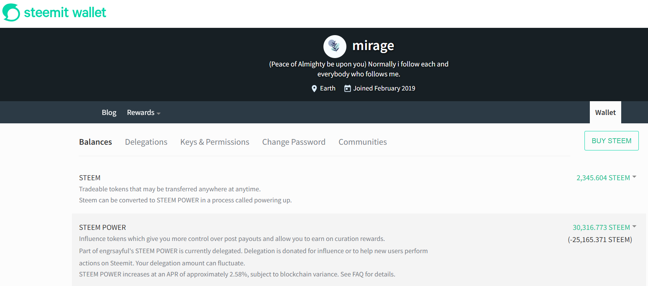Screen dimensions: 648x286
Task: Click the mirage username heading
Action: point(373,46)
